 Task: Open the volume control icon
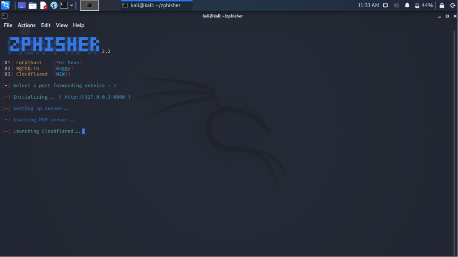click(x=396, y=5)
